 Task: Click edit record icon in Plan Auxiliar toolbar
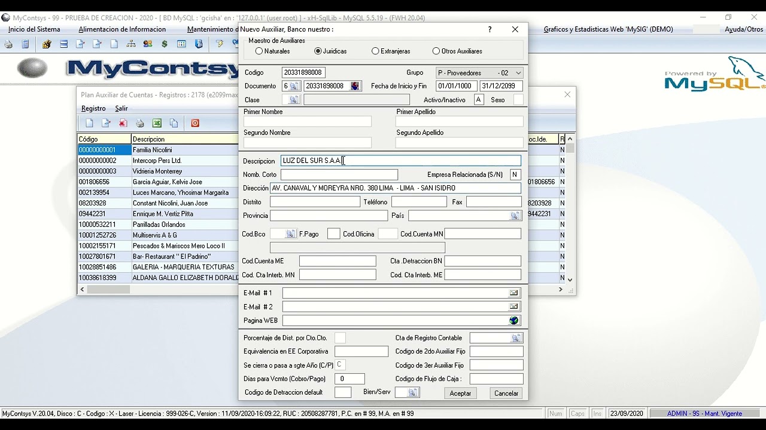pos(106,123)
